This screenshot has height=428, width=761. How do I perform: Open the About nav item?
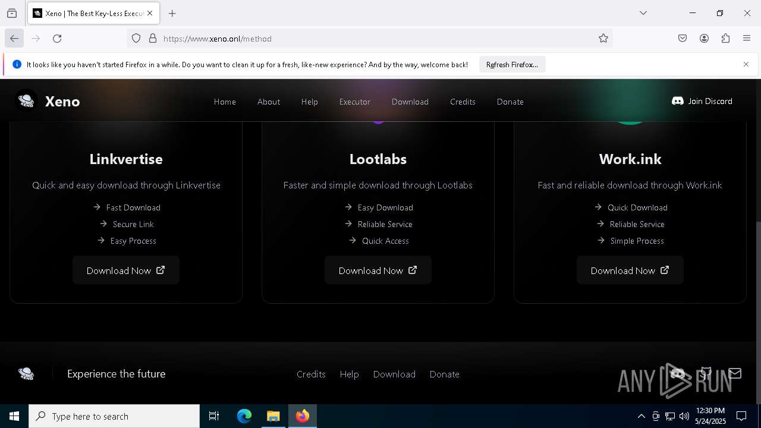[x=269, y=102]
